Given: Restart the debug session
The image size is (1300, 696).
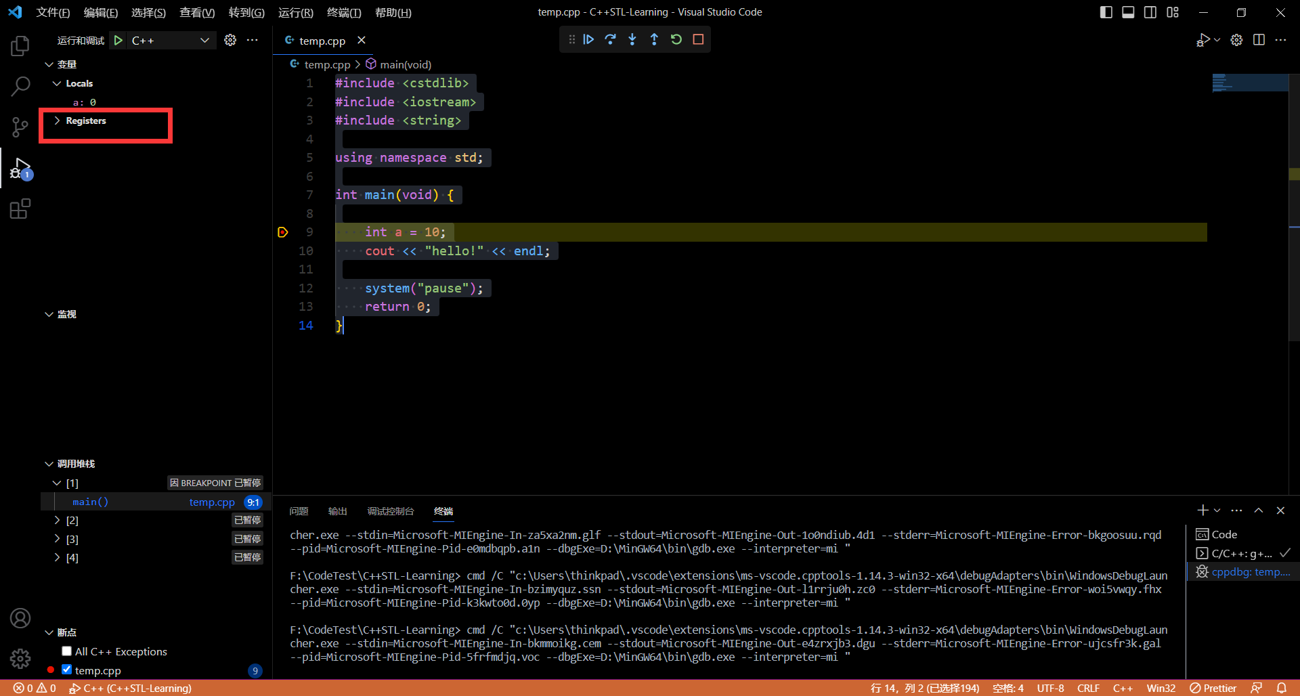Looking at the screenshot, I should pos(676,39).
